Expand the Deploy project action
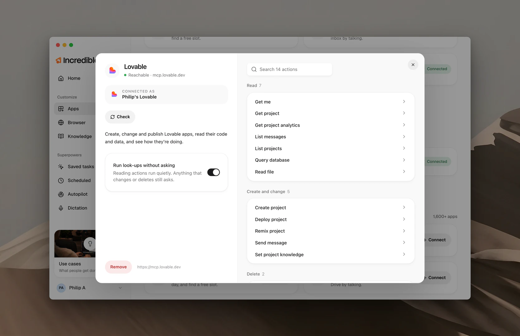The width and height of the screenshot is (520, 336). click(330, 219)
